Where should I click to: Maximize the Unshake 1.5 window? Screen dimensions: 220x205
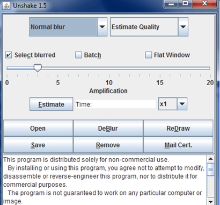click(185, 4)
